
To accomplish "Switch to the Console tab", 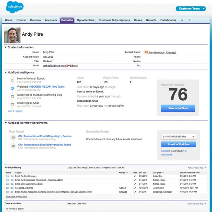I will click(x=35, y=20).
